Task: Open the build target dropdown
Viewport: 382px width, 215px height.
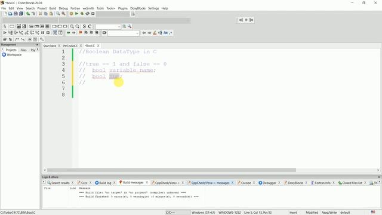Action: point(113,14)
